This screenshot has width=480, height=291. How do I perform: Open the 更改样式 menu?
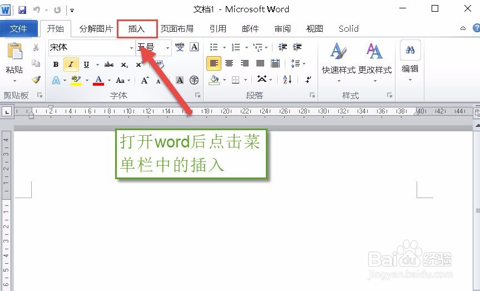tap(375, 62)
